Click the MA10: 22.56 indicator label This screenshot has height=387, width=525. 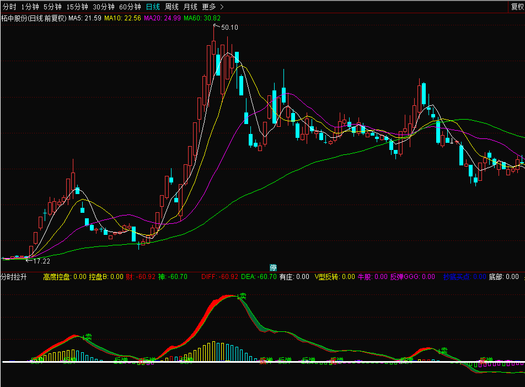[x=122, y=18]
